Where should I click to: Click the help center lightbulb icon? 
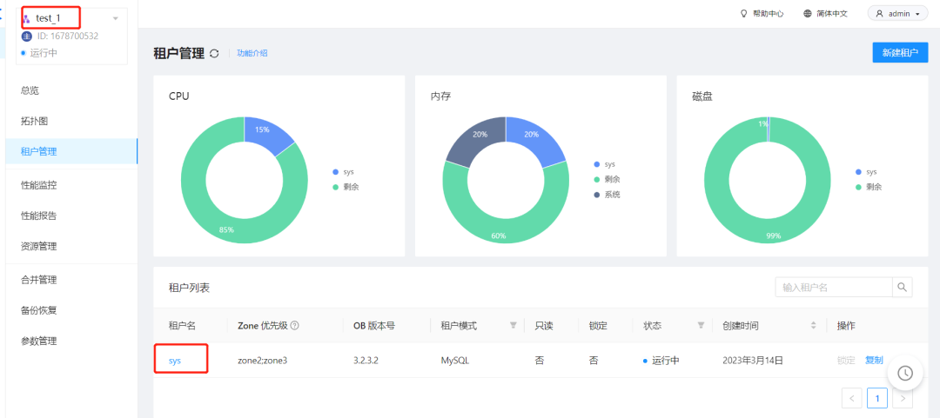point(743,13)
